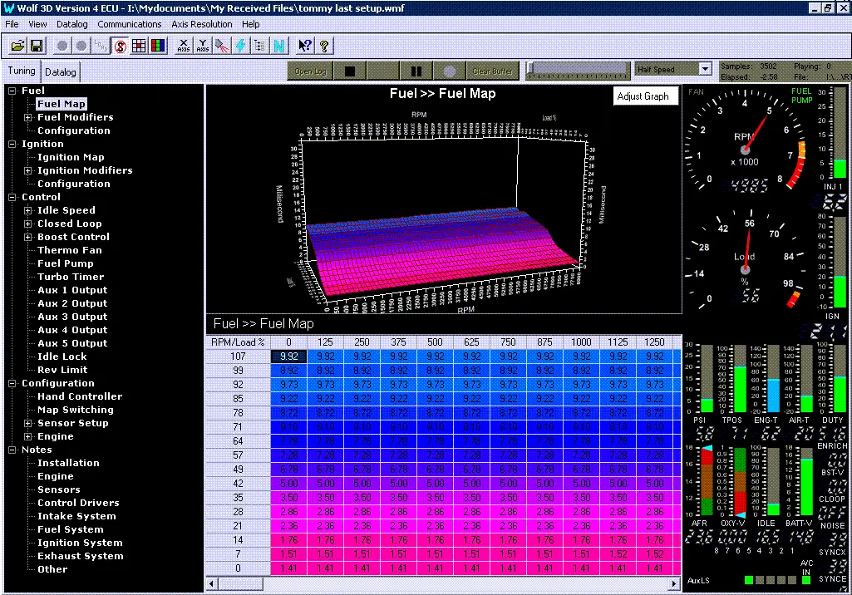Click the save floppy disk icon
852x595 pixels.
point(35,46)
